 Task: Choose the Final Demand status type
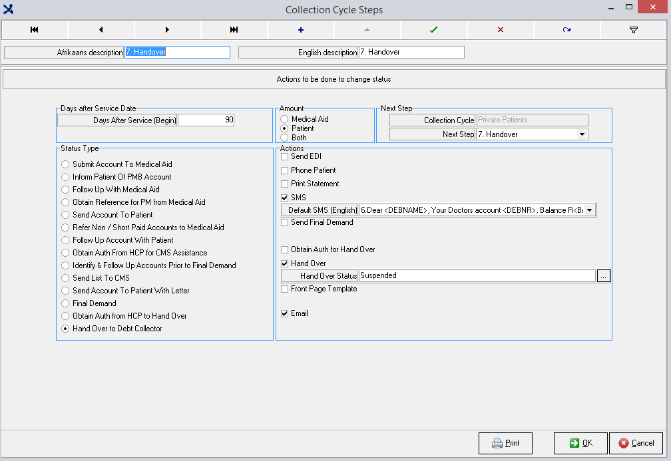click(65, 303)
